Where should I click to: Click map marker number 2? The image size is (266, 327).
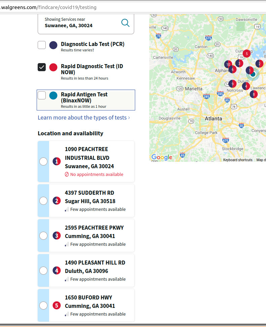point(259,64)
